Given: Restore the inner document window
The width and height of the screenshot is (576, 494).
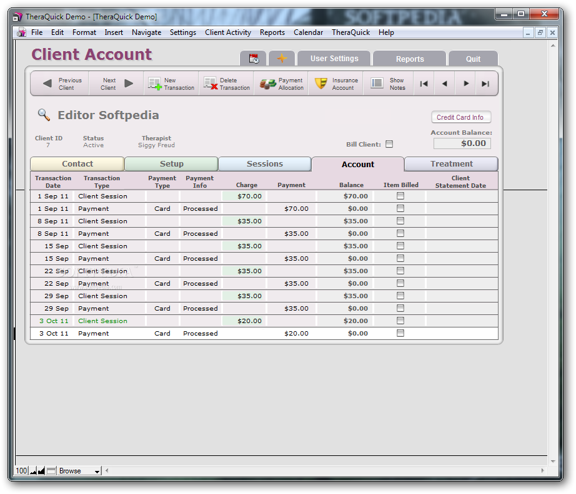Looking at the screenshot, I should coord(540,32).
